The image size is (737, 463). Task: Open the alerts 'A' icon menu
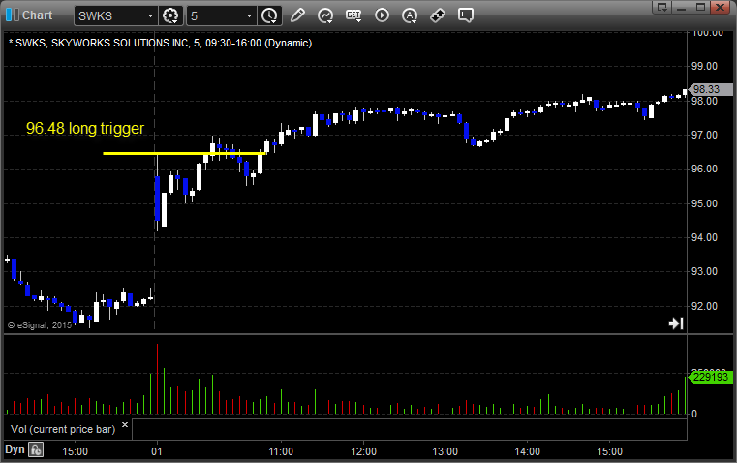pos(410,15)
